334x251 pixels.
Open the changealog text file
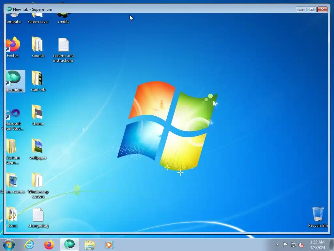pyautogui.click(x=38, y=217)
